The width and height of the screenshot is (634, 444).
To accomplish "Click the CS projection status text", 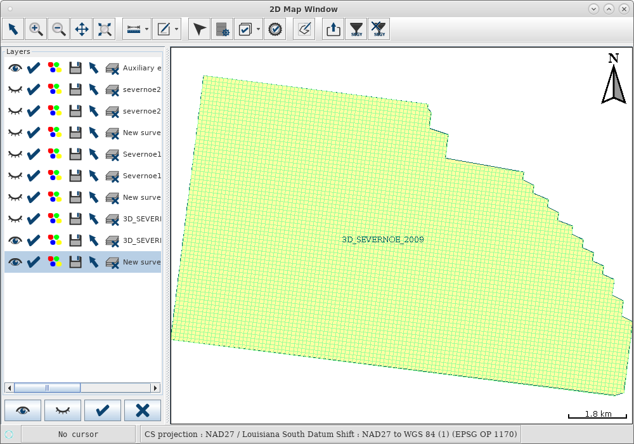I will pos(331,434).
